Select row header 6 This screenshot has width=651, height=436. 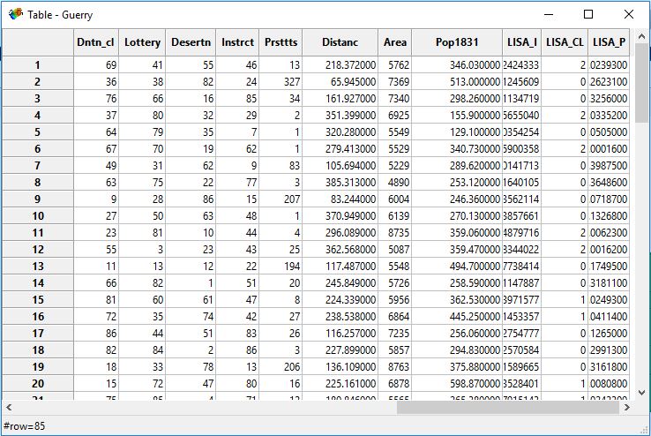[x=38, y=148]
